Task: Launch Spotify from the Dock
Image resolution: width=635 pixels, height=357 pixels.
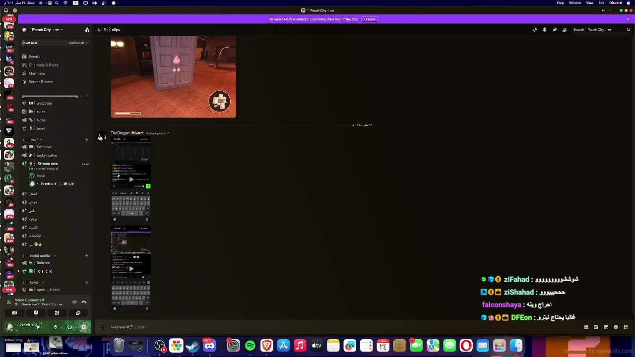Action: click(x=250, y=346)
